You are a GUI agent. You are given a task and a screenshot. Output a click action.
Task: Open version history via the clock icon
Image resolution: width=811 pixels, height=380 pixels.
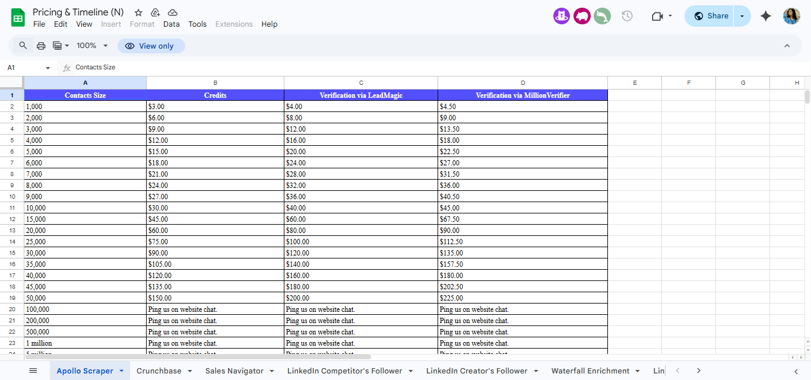tap(627, 16)
